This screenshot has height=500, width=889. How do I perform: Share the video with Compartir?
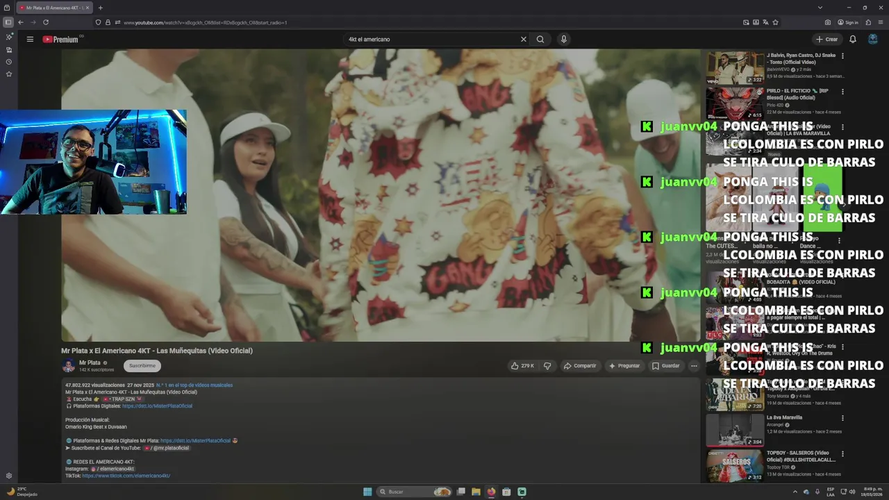click(x=580, y=365)
